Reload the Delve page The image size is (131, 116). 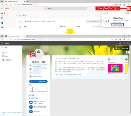click(10, 39)
